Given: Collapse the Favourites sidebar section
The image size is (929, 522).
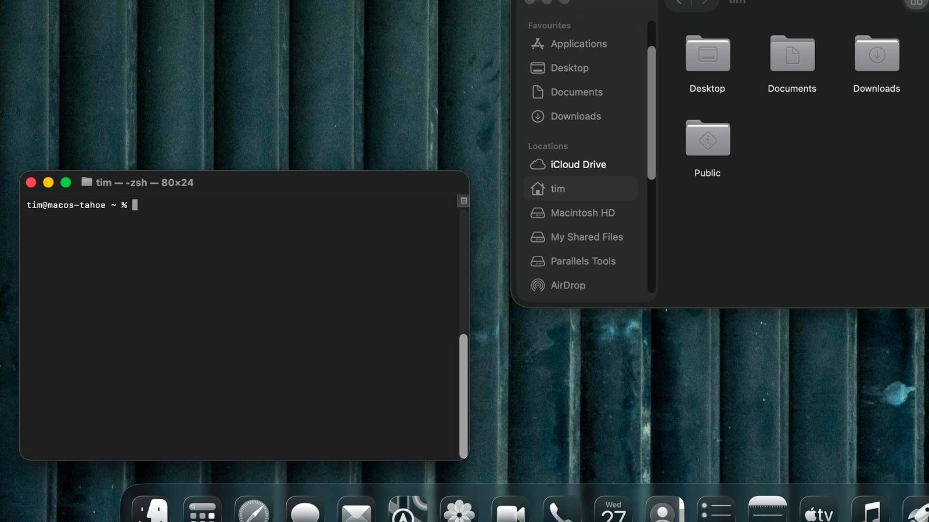Looking at the screenshot, I should tap(549, 26).
